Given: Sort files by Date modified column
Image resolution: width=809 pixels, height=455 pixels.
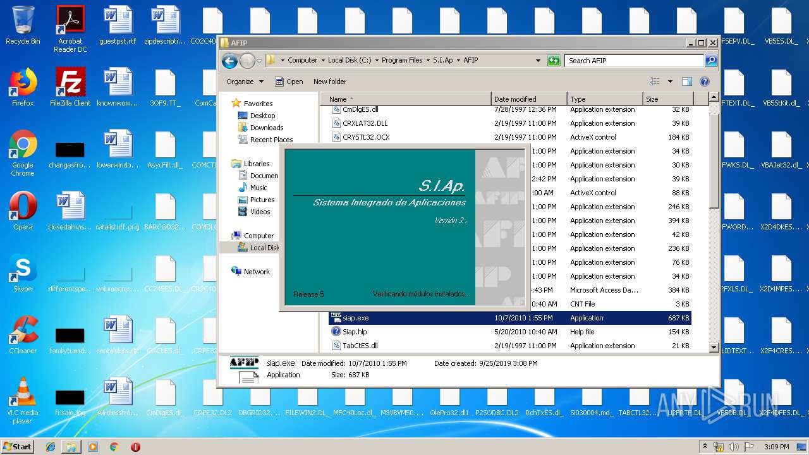Looking at the screenshot, I should (529, 99).
